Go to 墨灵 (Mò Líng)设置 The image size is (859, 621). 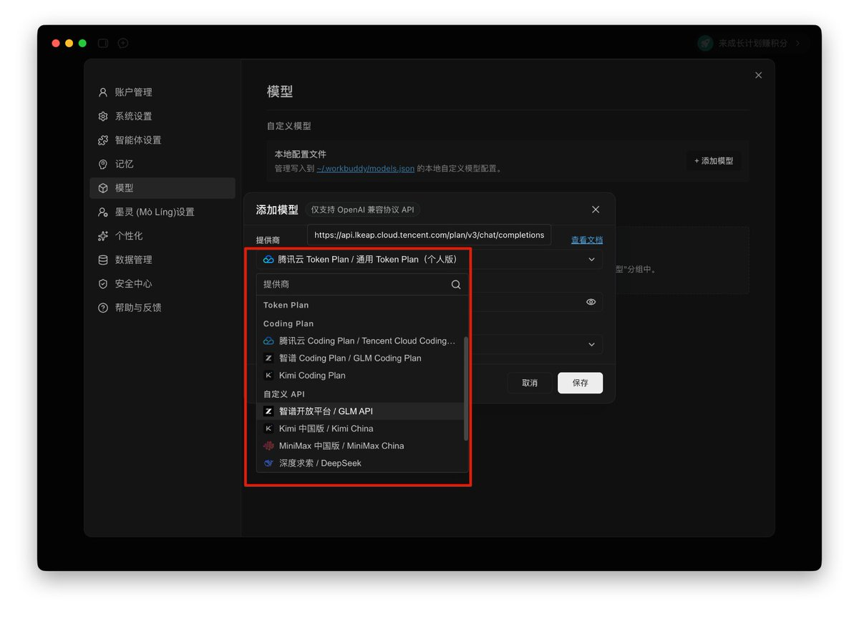coord(162,212)
